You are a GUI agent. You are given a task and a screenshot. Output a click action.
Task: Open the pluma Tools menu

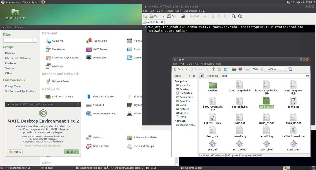coord(178,11)
